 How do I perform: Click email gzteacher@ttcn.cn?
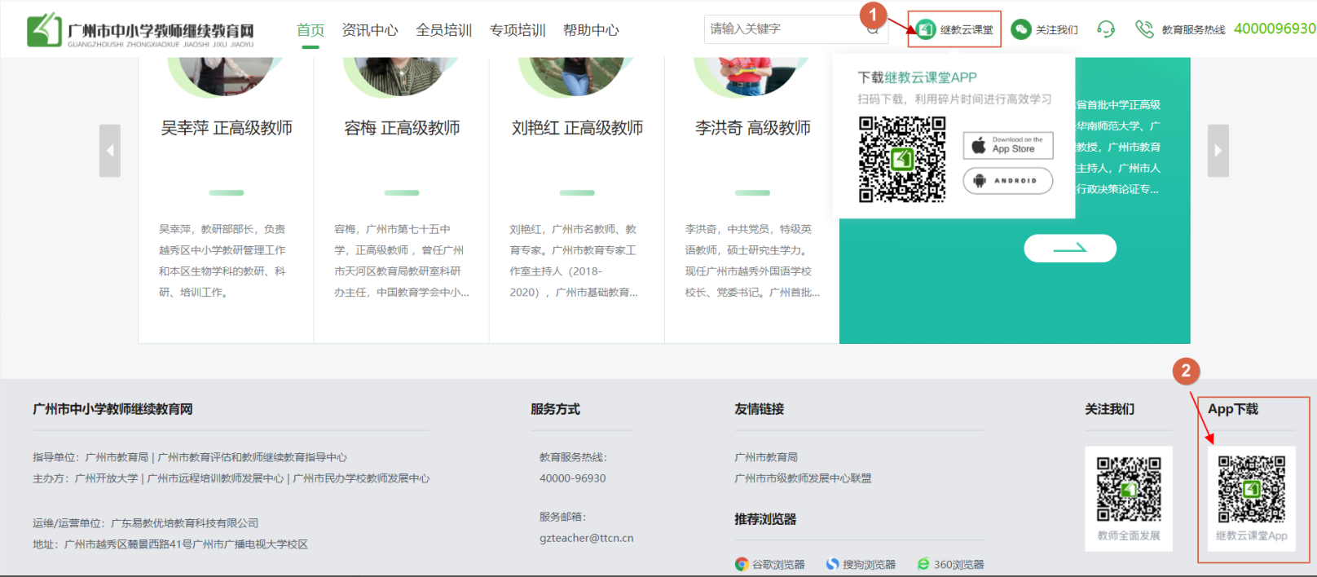pyautogui.click(x=587, y=538)
